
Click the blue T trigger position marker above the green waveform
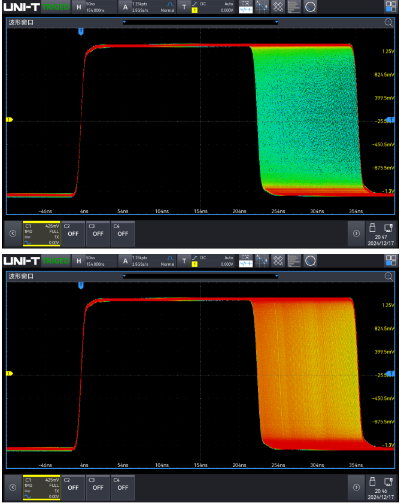(x=81, y=31)
